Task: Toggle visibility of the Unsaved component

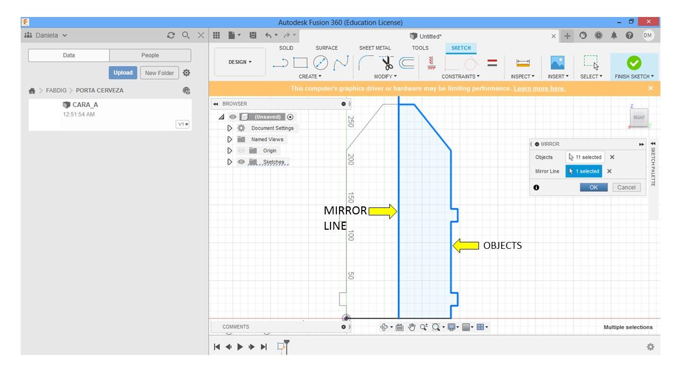Action: pos(232,117)
